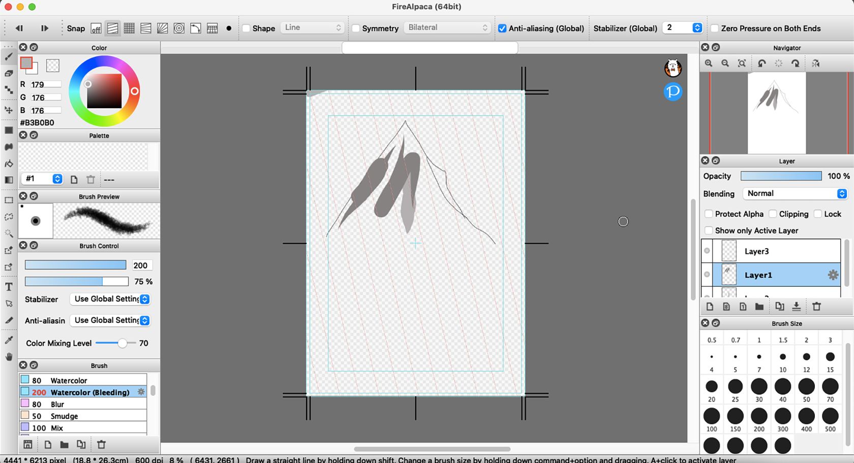Activate the Magic Wand selection tool
The height and width of the screenshot is (463, 854).
pyautogui.click(x=9, y=234)
